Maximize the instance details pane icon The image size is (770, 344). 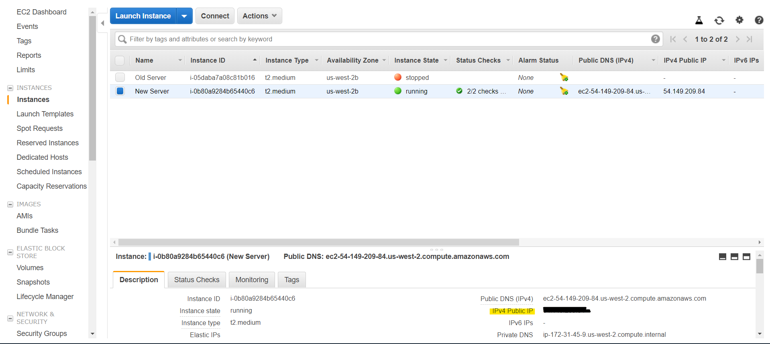[x=746, y=257]
